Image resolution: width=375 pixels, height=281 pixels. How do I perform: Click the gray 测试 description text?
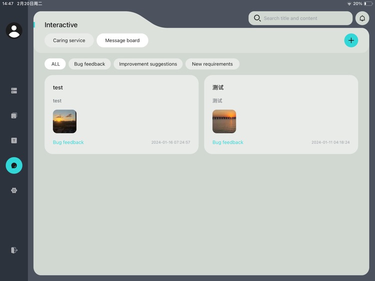pyautogui.click(x=217, y=100)
